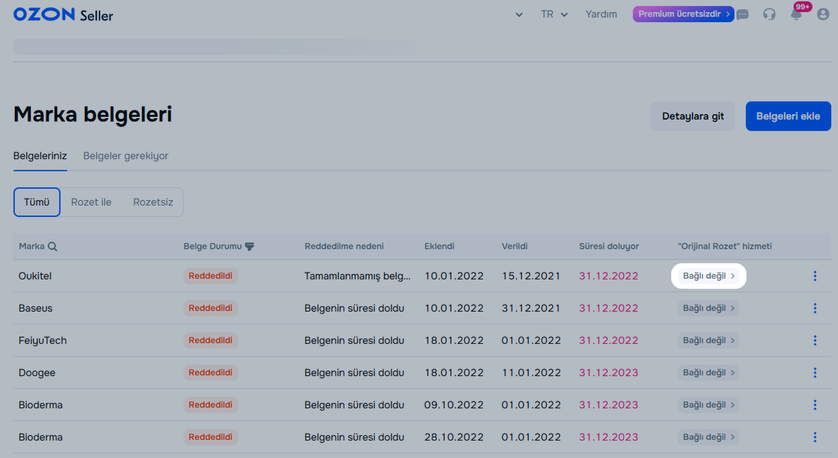838x458 pixels.
Task: Click Belgenin süresi doldu in the Baseus row
Action: (354, 308)
